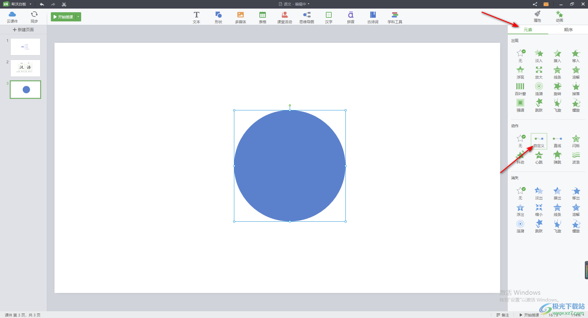Image resolution: width=588 pixels, height=318 pixels.
Task: Open the 古诗词 ancient poetry tool
Action: tap(373, 17)
